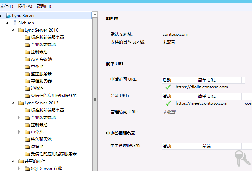Select the 监控服务器 label
The width and height of the screenshot is (252, 171).
(41, 74)
